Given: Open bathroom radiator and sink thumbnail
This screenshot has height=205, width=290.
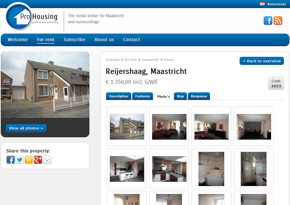Looking at the screenshot, I should (254, 169).
